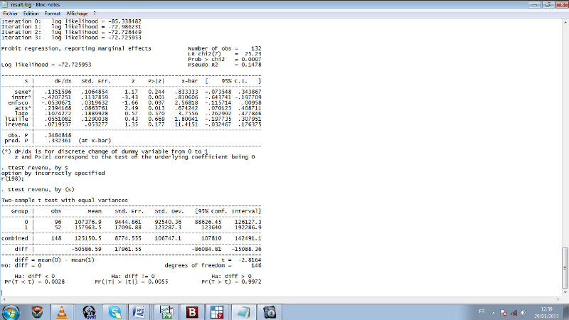The image size is (569, 320).
Task: Click the degrees of freedom value 146
Action: [x=256, y=265]
